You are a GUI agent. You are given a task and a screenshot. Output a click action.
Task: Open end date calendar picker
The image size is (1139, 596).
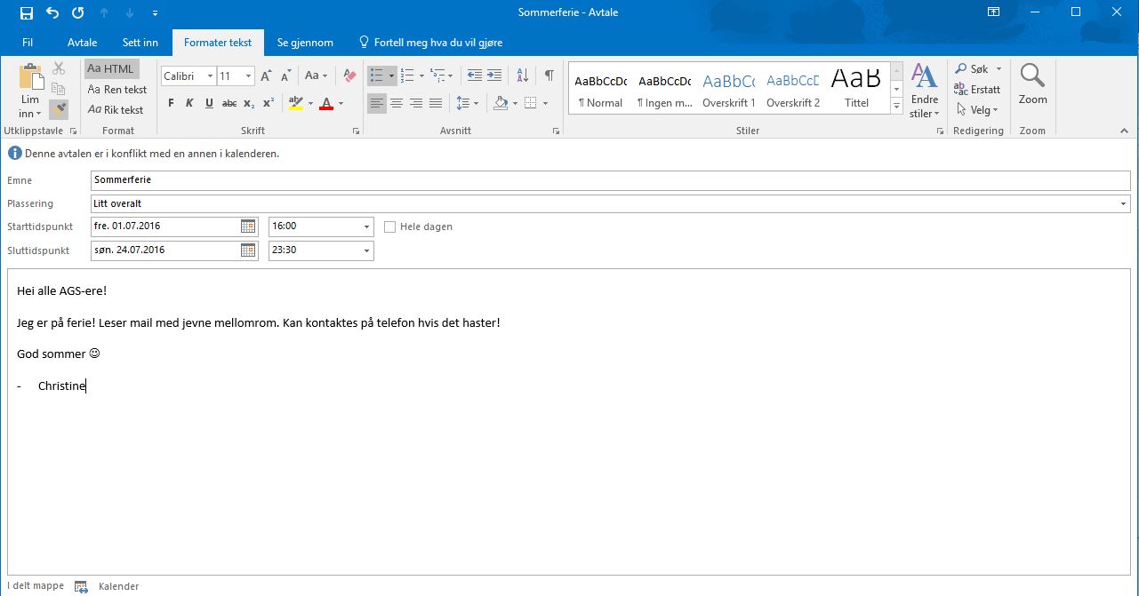(x=248, y=250)
